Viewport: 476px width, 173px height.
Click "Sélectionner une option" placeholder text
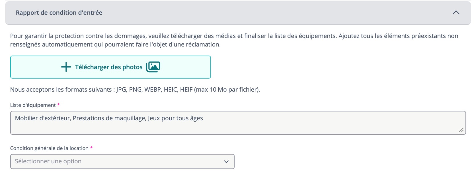pos(48,161)
